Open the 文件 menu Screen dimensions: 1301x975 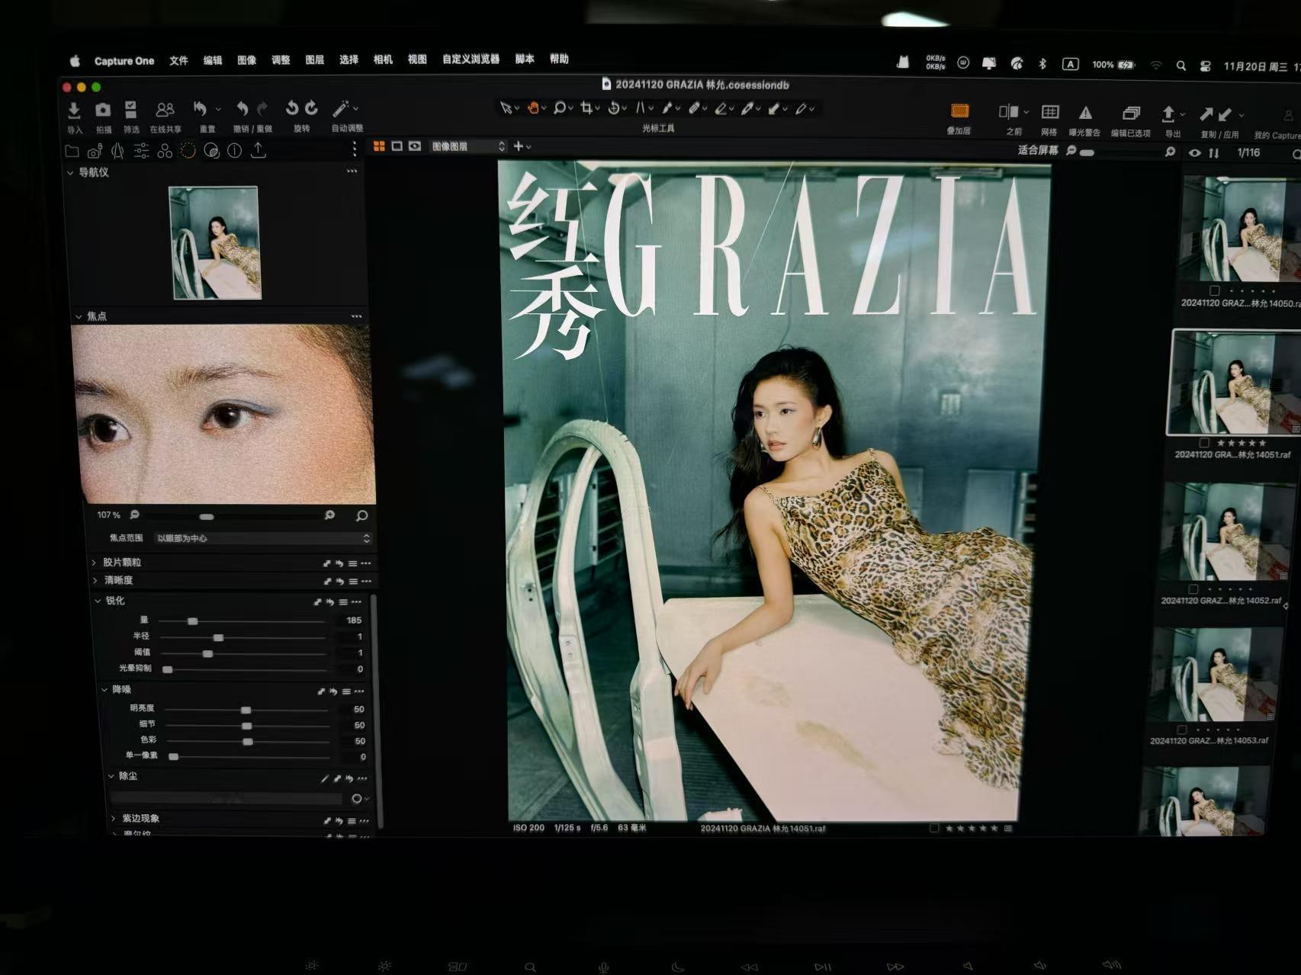[x=178, y=60]
